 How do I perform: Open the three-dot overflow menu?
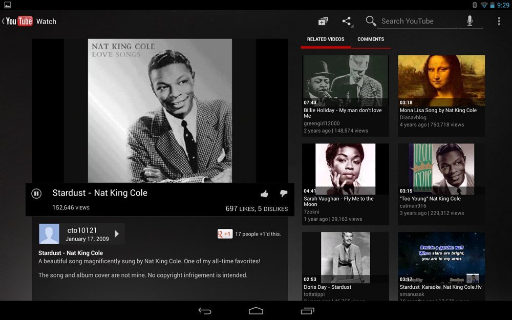pyautogui.click(x=499, y=22)
